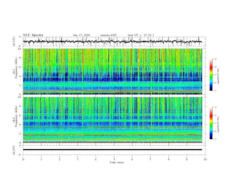Click the ch.1(V) waveform axis label
This screenshot has width=231, height=179.
pos(14,42)
